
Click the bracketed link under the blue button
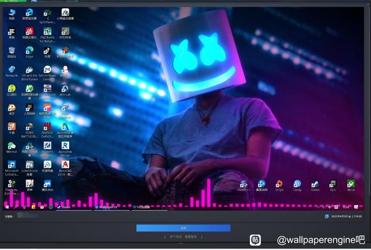click(184, 237)
